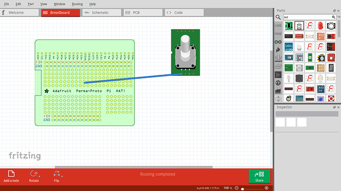
Task: Click the Flip tool icon
Action: [x=56, y=174]
